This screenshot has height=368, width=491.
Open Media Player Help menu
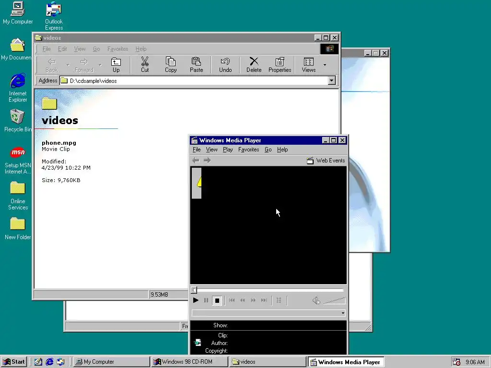click(282, 149)
